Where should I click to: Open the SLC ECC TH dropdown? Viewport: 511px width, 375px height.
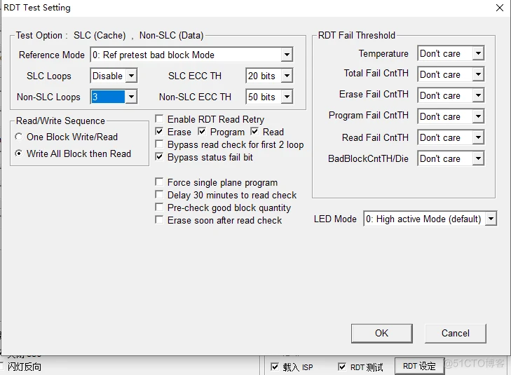(269, 76)
